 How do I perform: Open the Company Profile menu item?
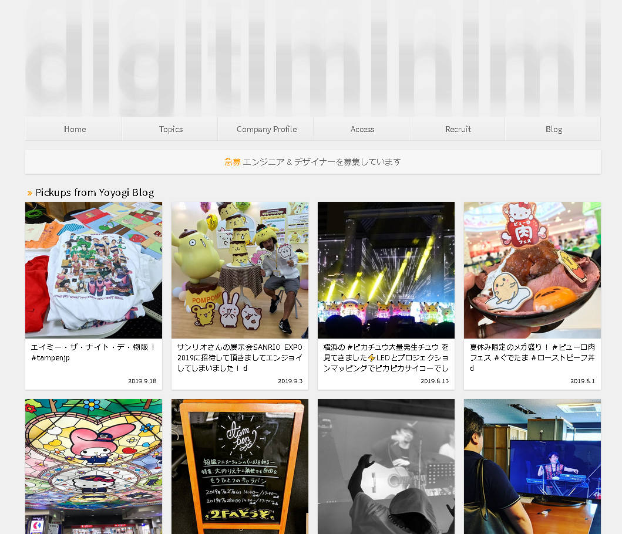[266, 129]
